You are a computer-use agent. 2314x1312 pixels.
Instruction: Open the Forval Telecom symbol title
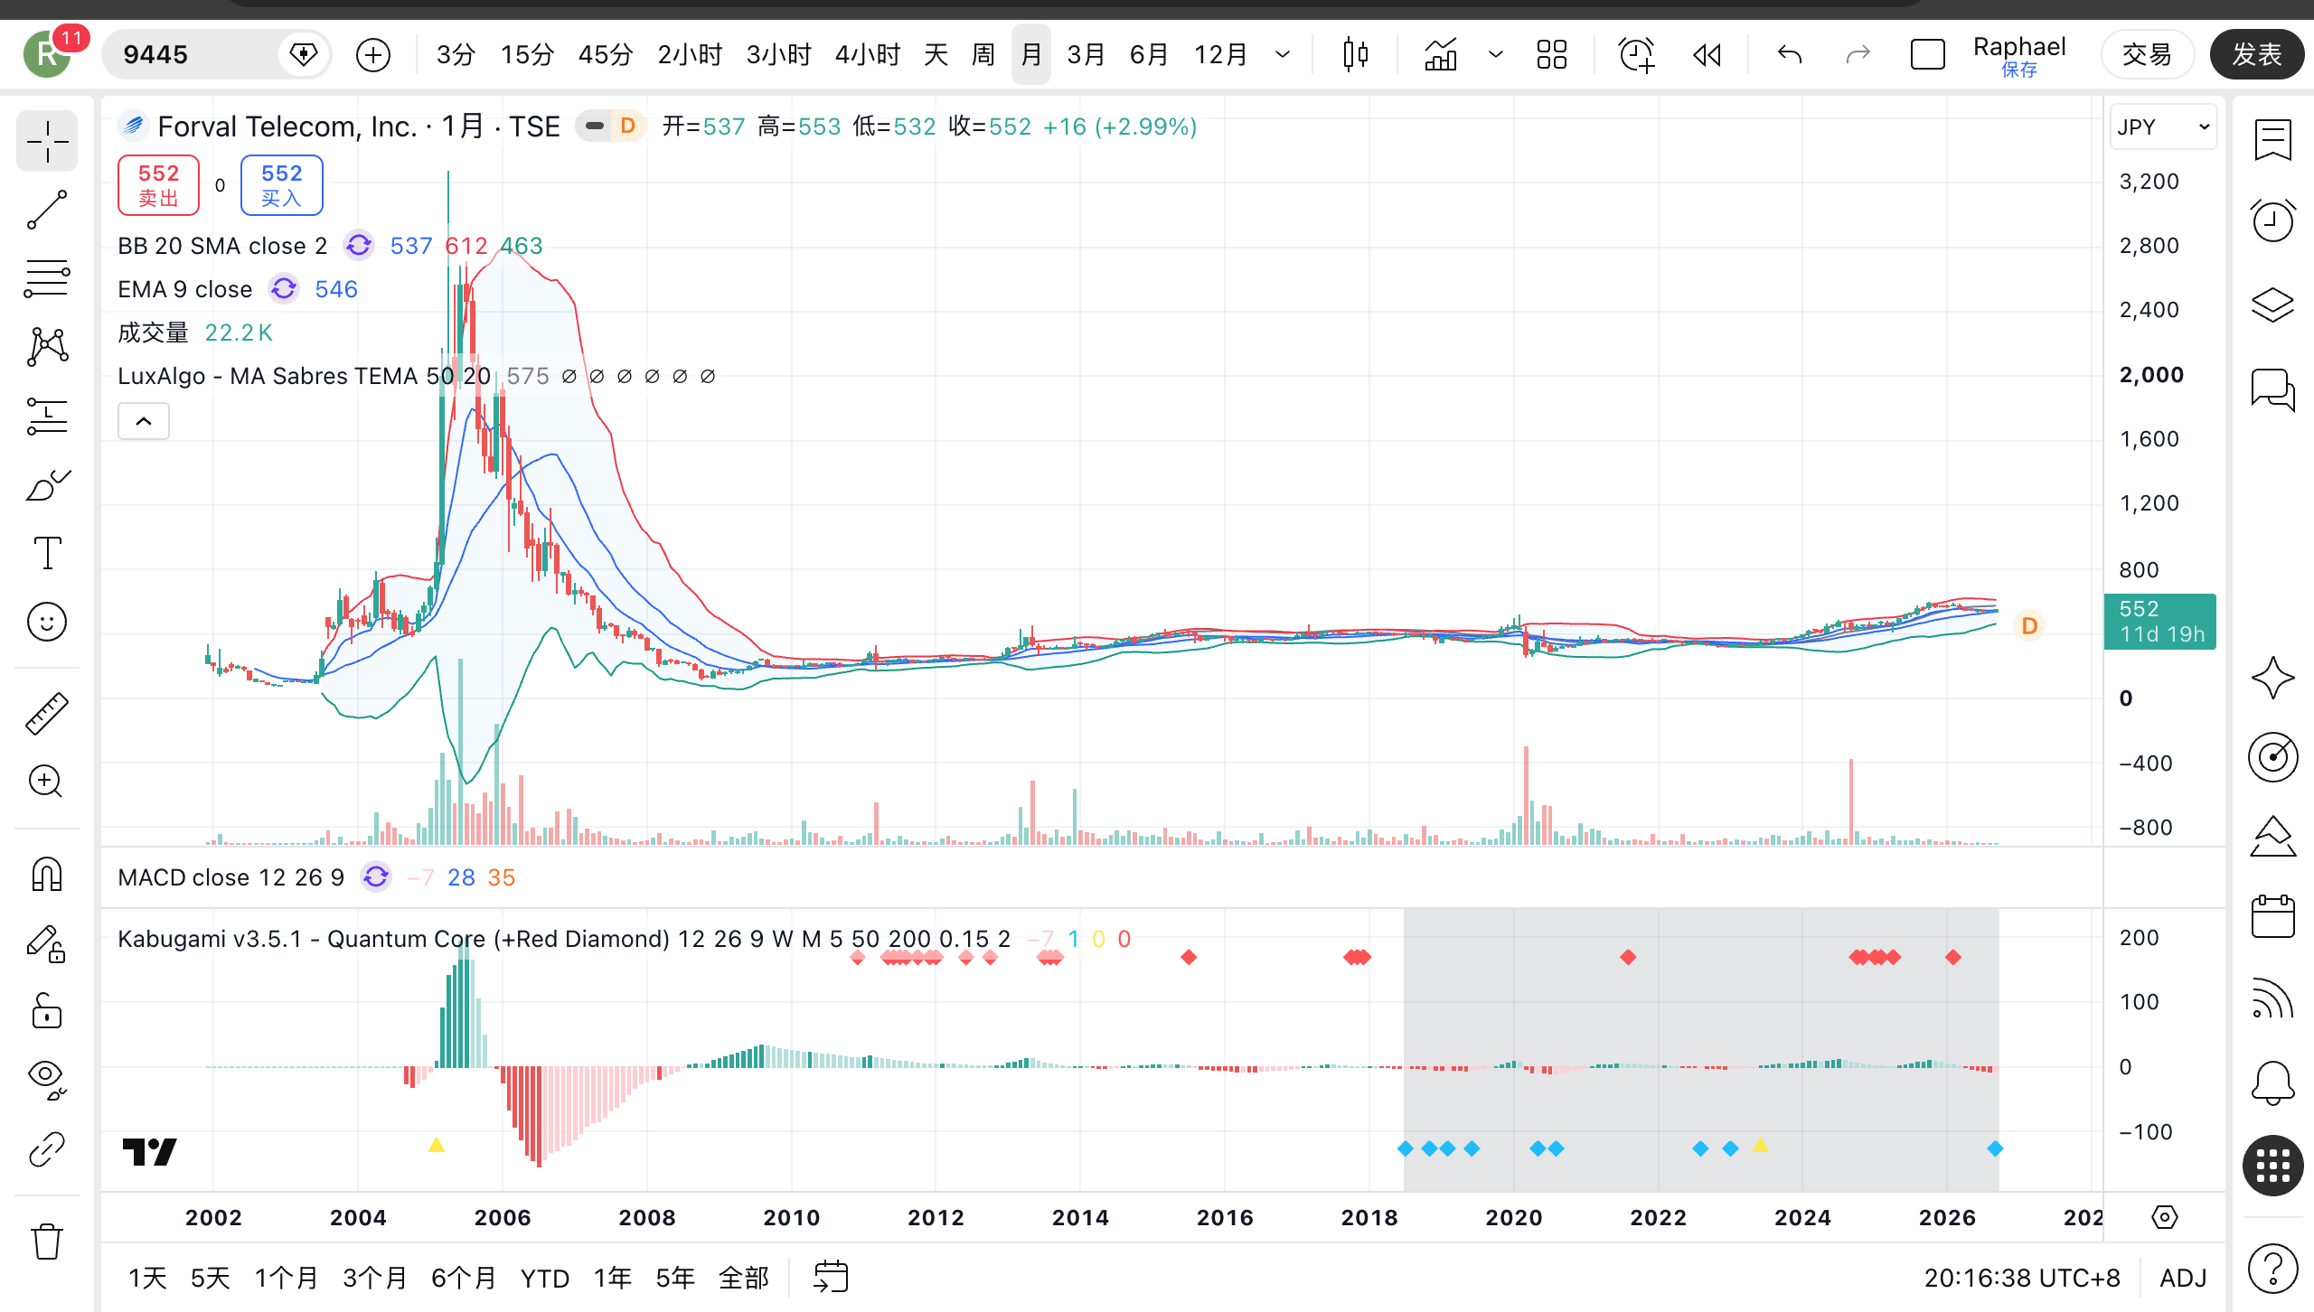359,127
